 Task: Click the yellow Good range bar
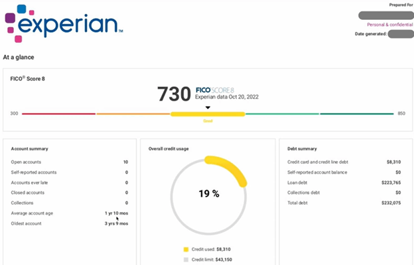point(208,114)
